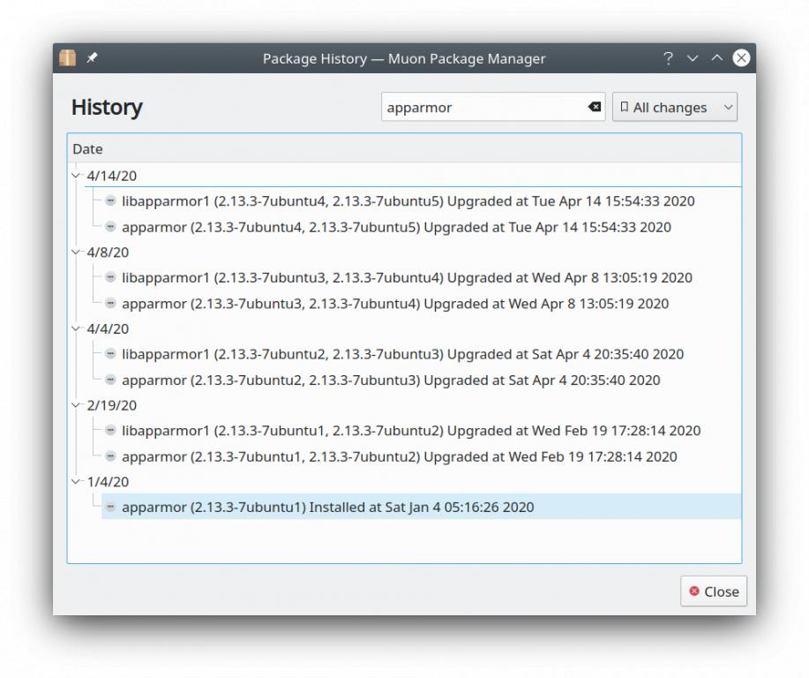Click icon next to apparmor Installed entry
This screenshot has height=678, width=809.
point(110,508)
